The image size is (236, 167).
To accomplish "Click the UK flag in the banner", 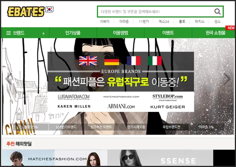I will 88,61.
